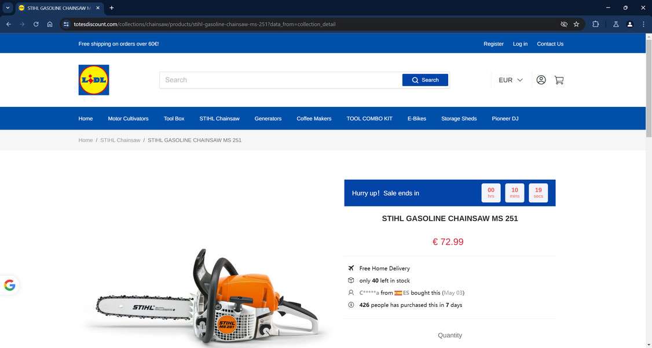Click the countdown hours box
Screen dimensions: 652x348
(490, 192)
